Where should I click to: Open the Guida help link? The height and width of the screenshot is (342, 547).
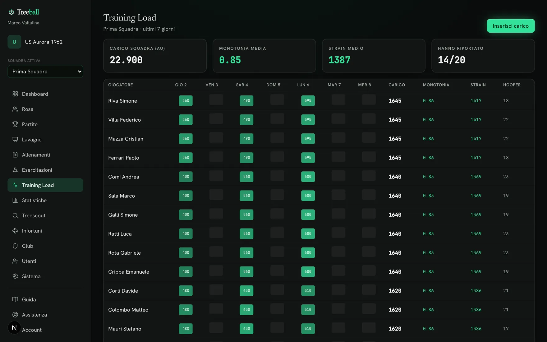[45, 299]
